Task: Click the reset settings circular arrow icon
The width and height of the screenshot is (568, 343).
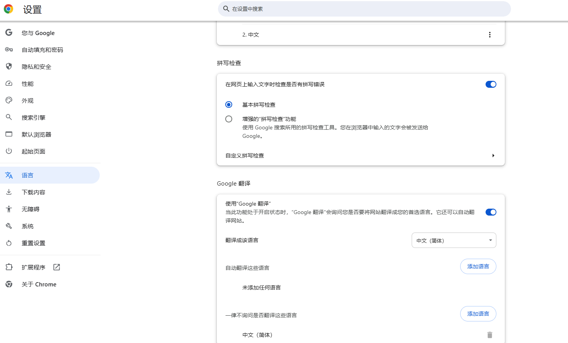Action: pyautogui.click(x=9, y=243)
